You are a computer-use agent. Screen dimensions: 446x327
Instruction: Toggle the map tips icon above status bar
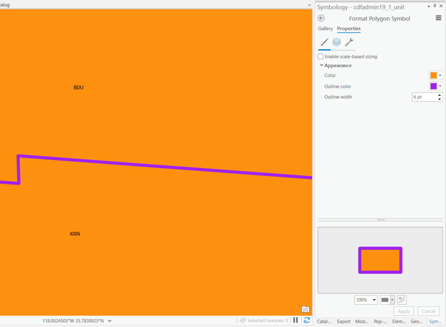tap(305, 310)
